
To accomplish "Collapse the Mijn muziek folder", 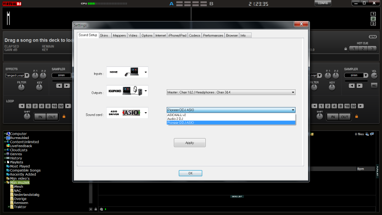I will coord(5,183).
